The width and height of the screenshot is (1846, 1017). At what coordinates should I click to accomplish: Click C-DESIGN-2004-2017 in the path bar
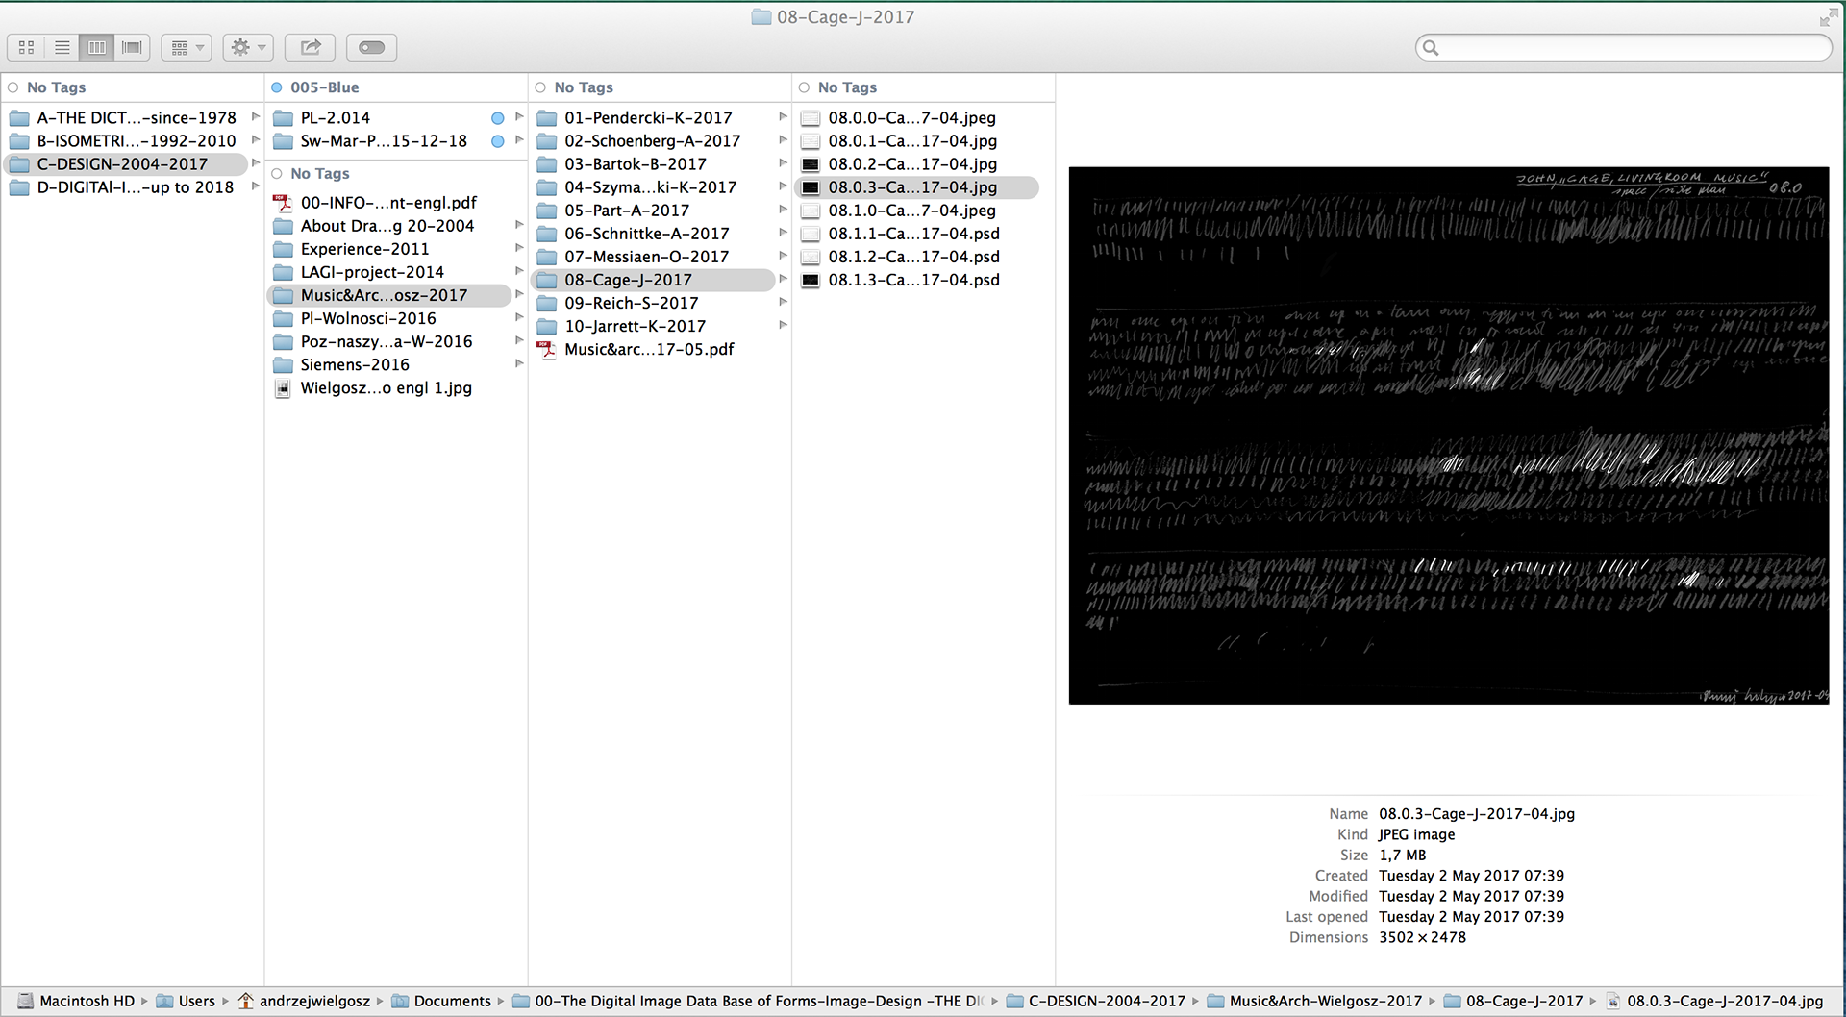(1095, 1001)
